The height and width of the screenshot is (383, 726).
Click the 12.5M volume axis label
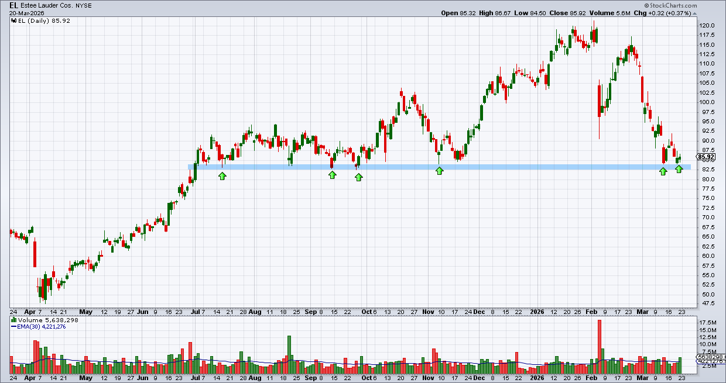tap(707, 337)
